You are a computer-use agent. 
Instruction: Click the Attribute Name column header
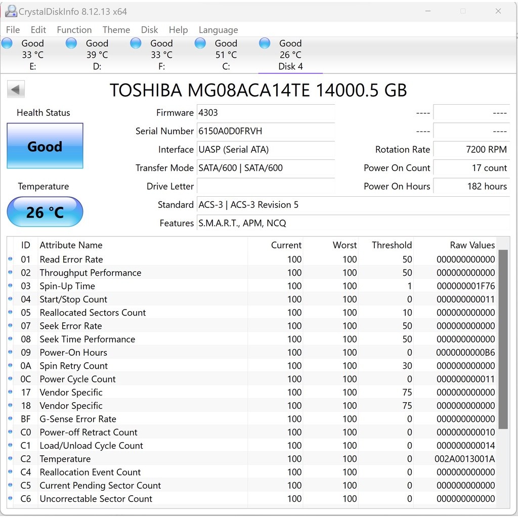pos(71,245)
